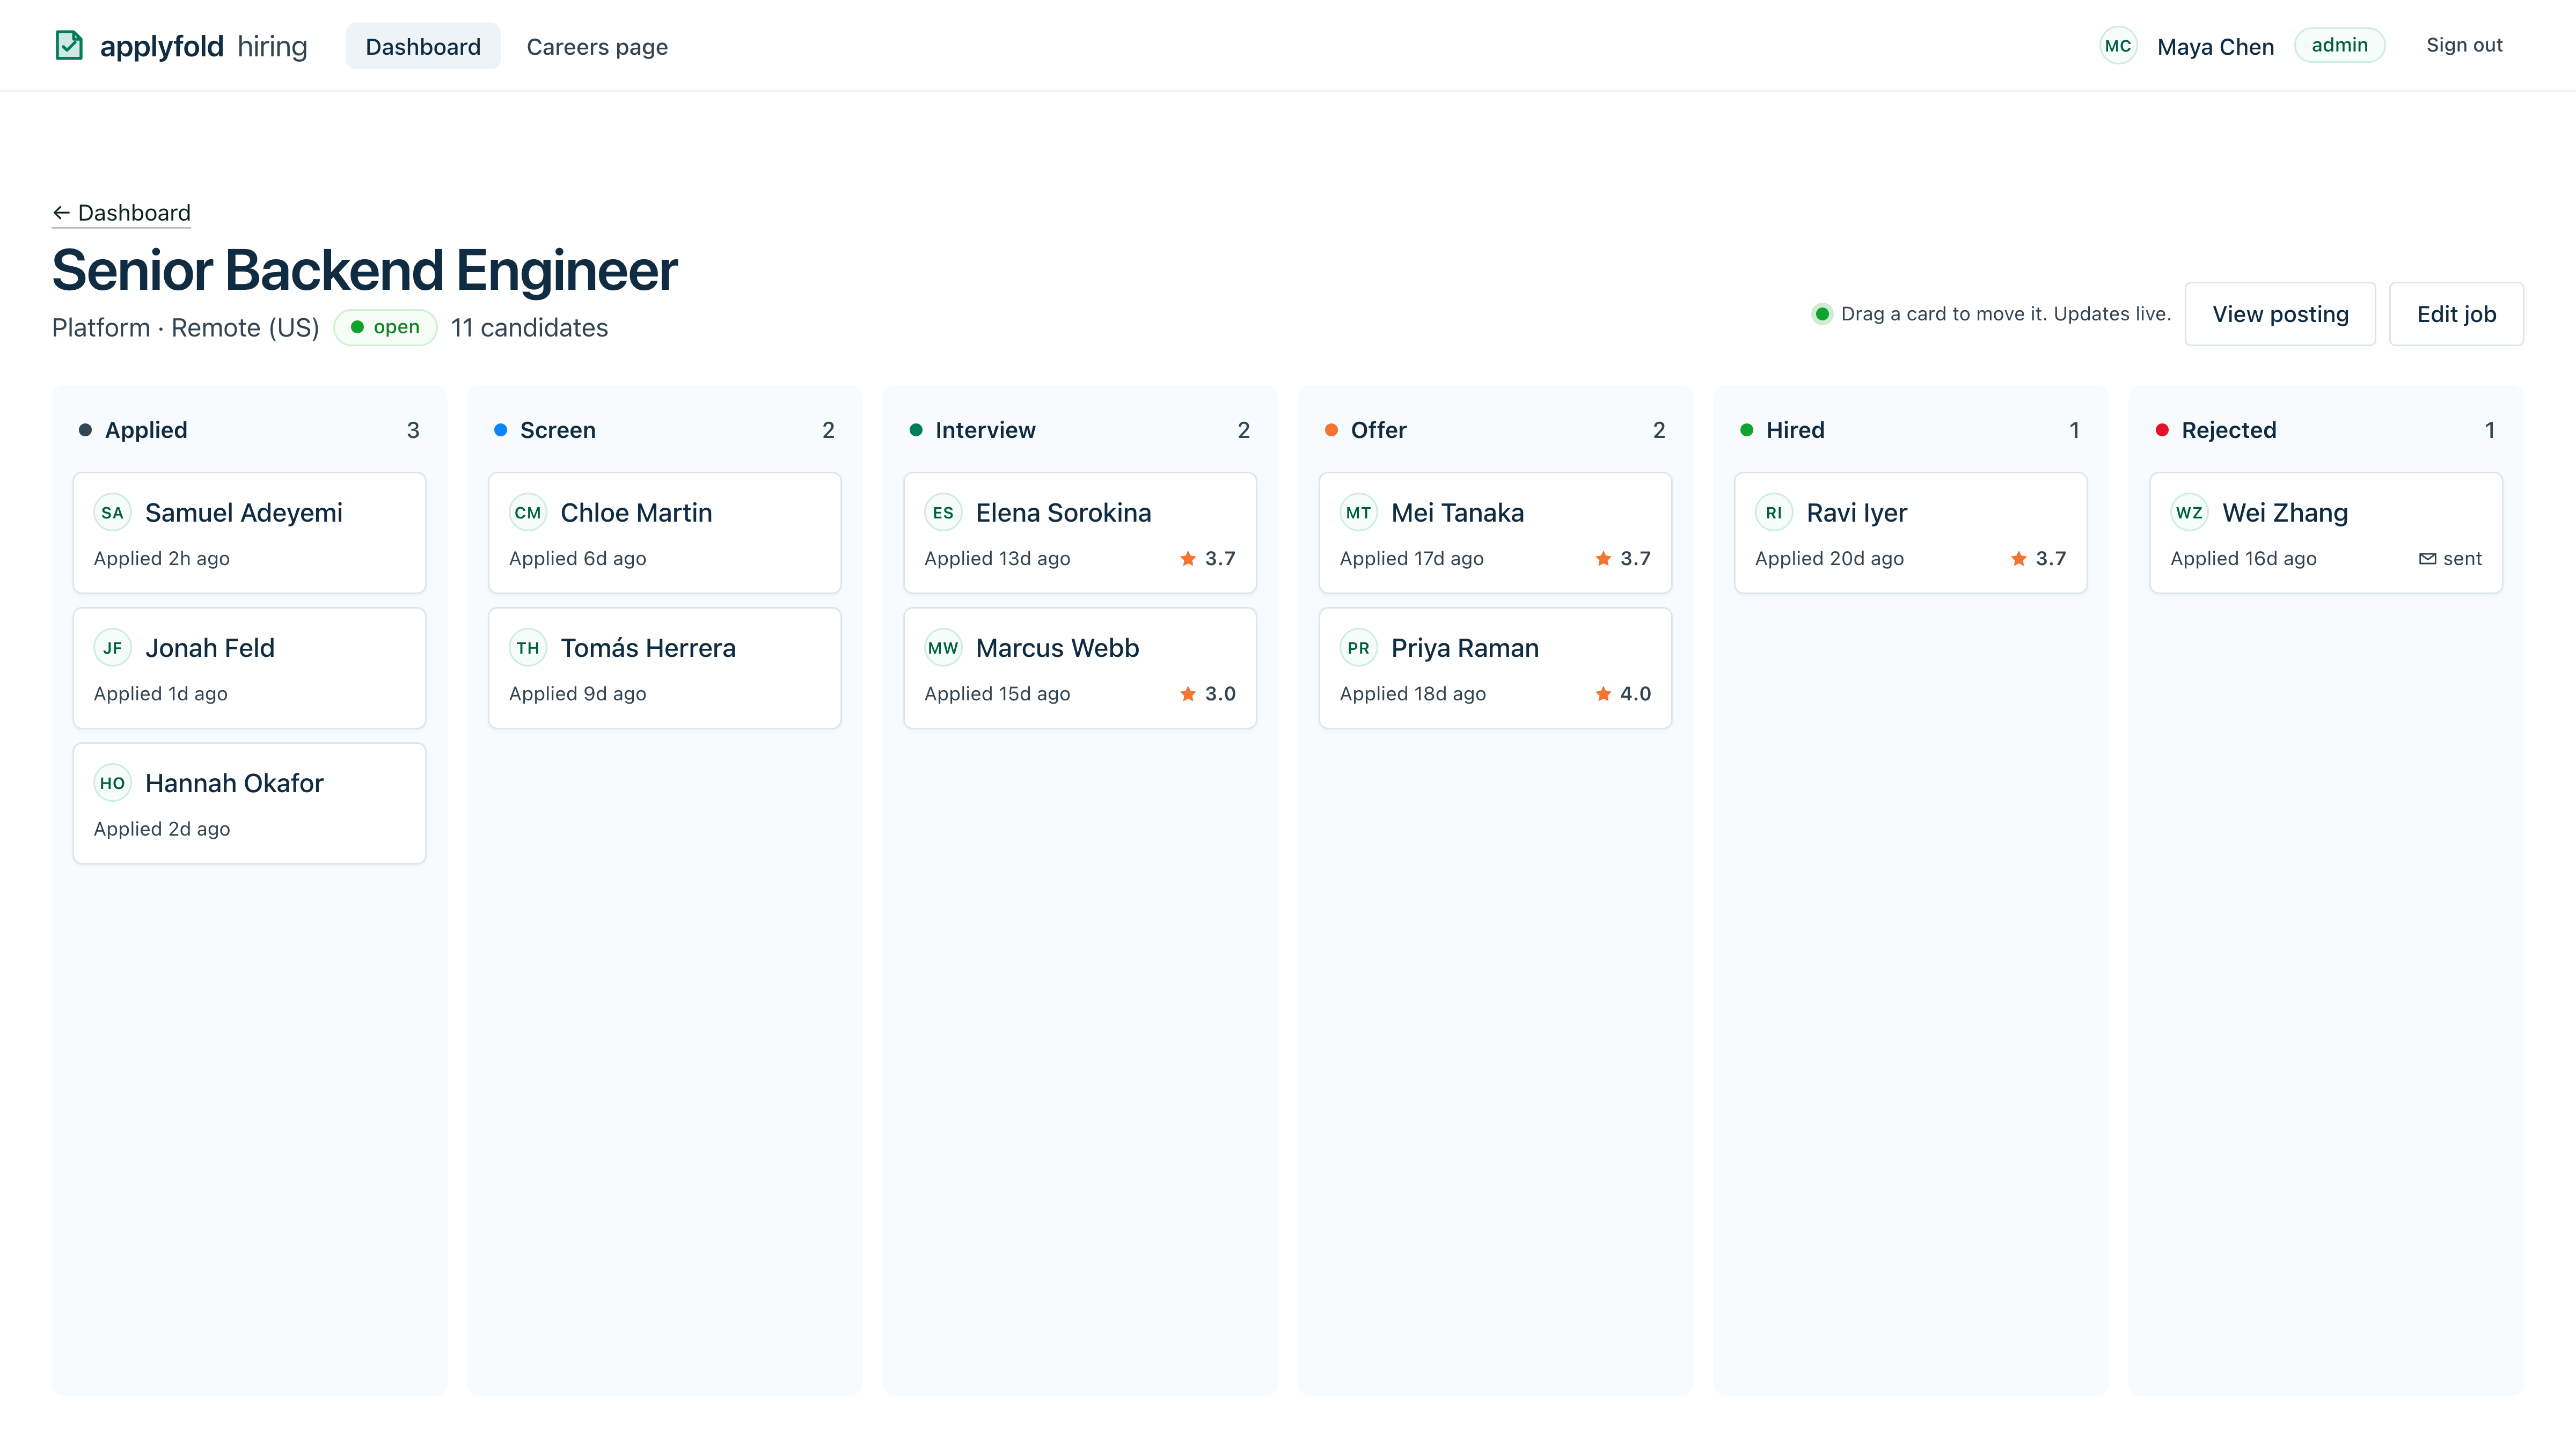Click Ravi Iyer's star rating 3.7
Viewport: 2576px width, 1449px height.
click(2038, 558)
